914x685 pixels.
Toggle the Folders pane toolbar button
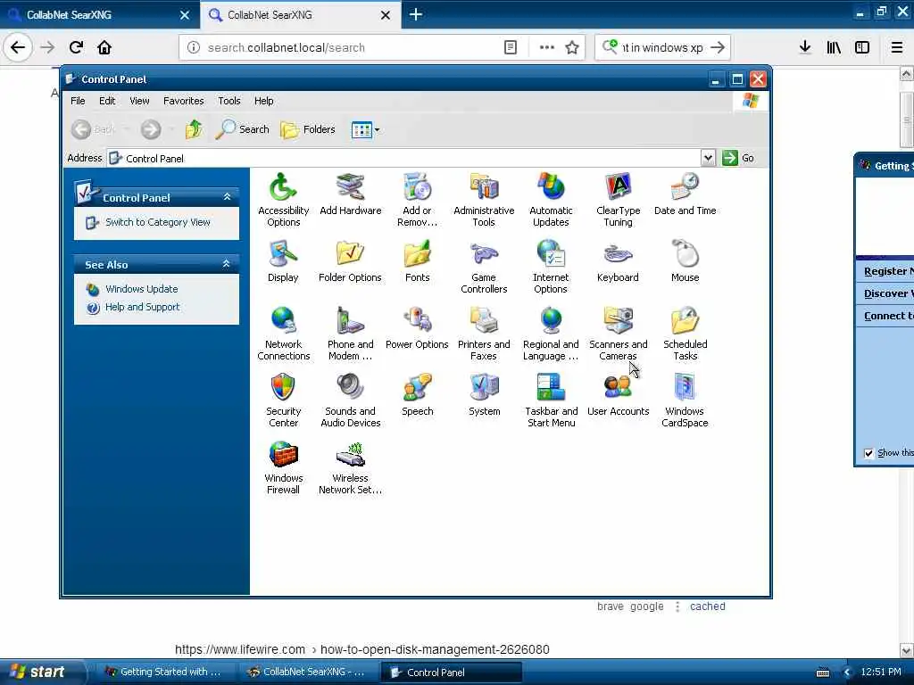tap(308, 129)
